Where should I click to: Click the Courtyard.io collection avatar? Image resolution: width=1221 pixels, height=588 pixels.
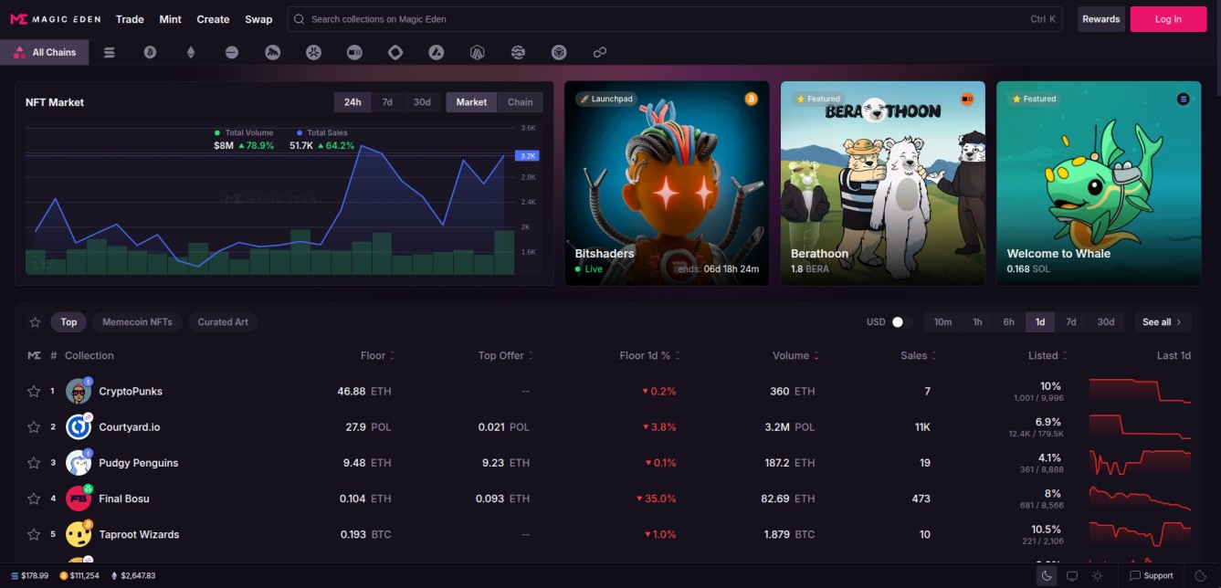point(79,427)
